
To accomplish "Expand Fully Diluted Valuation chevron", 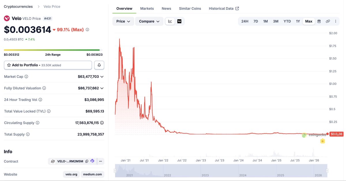I will click(102, 88).
